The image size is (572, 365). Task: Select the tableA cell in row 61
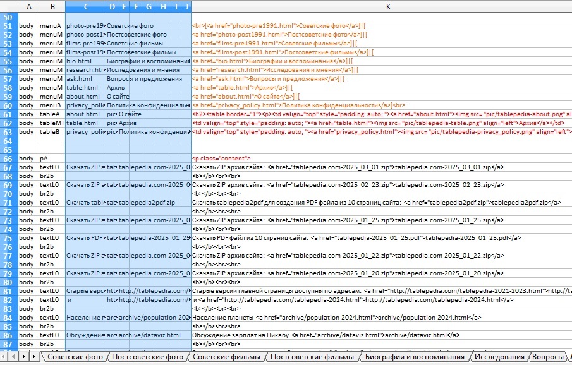pyautogui.click(x=51, y=114)
